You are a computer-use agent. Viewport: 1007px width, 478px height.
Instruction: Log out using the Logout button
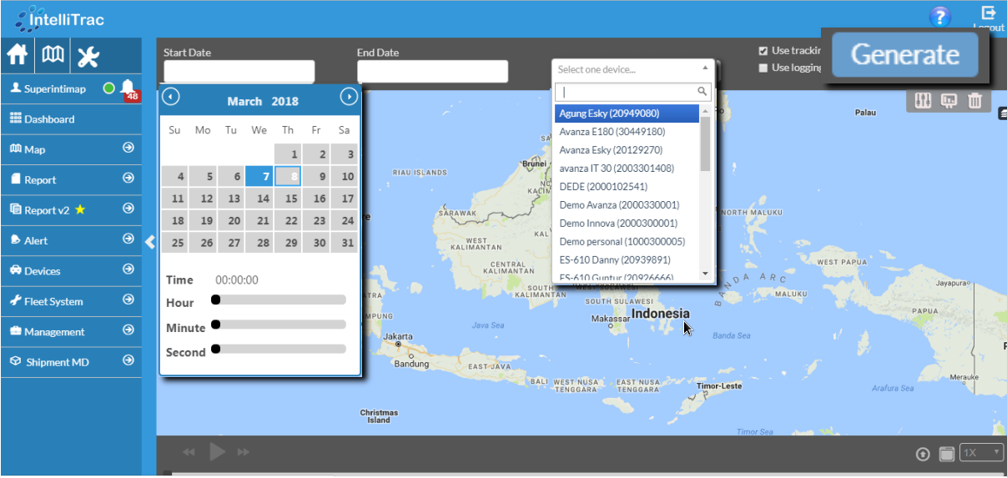point(989,17)
